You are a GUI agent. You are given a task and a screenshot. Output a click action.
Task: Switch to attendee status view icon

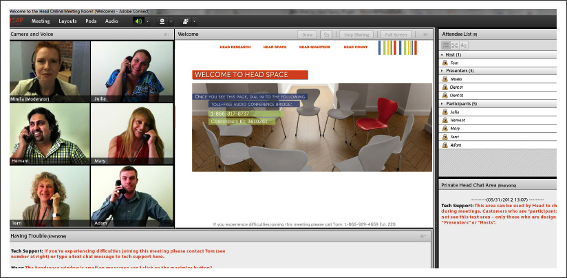pyautogui.click(x=464, y=45)
